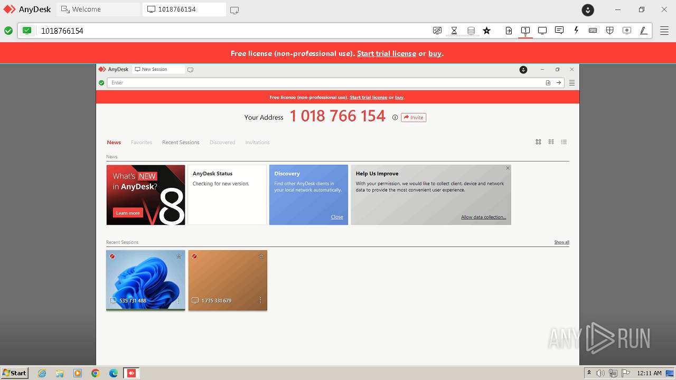Image resolution: width=676 pixels, height=380 pixels.
Task: Open options menu for 1 735 331 679
Action: click(x=260, y=301)
